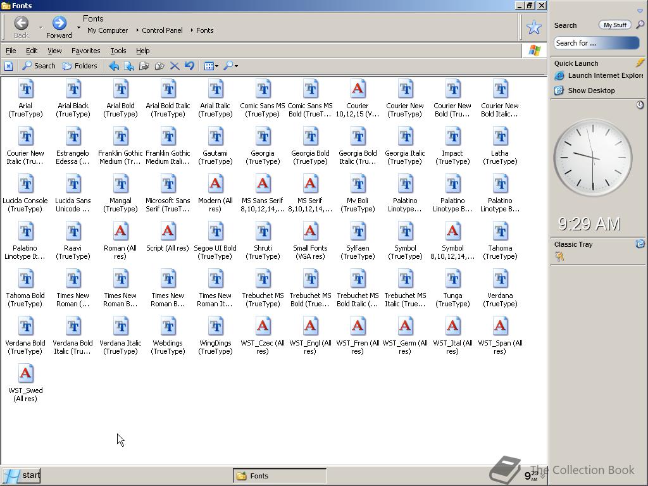The height and width of the screenshot is (486, 648).
Task: Expand the Control Panel breadcrumb arrow
Action: point(192,30)
